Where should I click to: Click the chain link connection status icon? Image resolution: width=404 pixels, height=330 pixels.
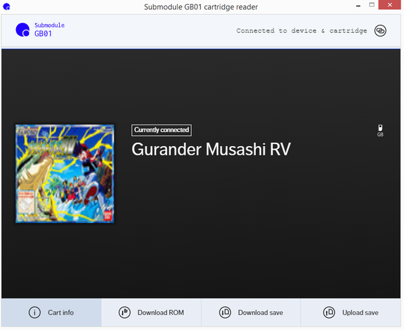380,31
